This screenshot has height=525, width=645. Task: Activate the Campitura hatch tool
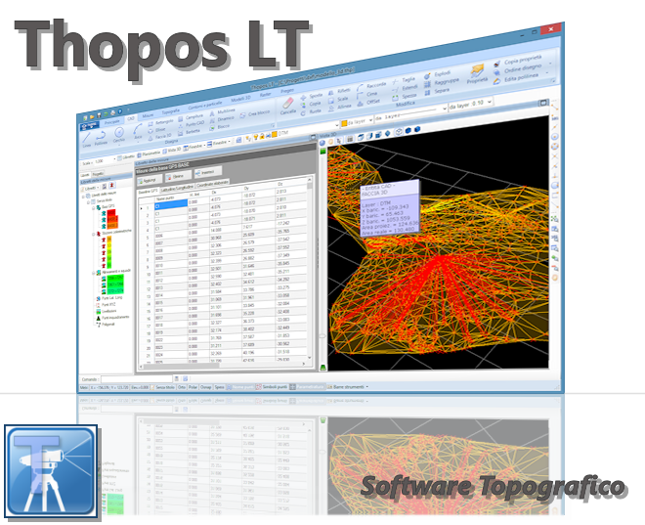coord(191,117)
